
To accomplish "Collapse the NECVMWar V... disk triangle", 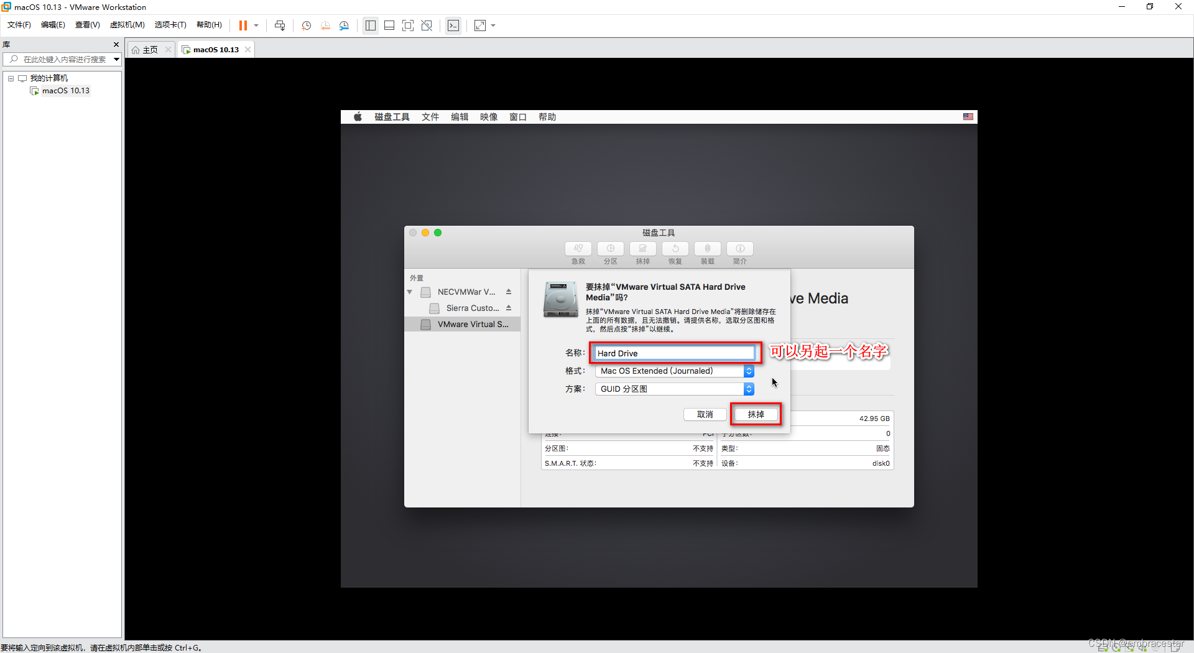I will (410, 292).
